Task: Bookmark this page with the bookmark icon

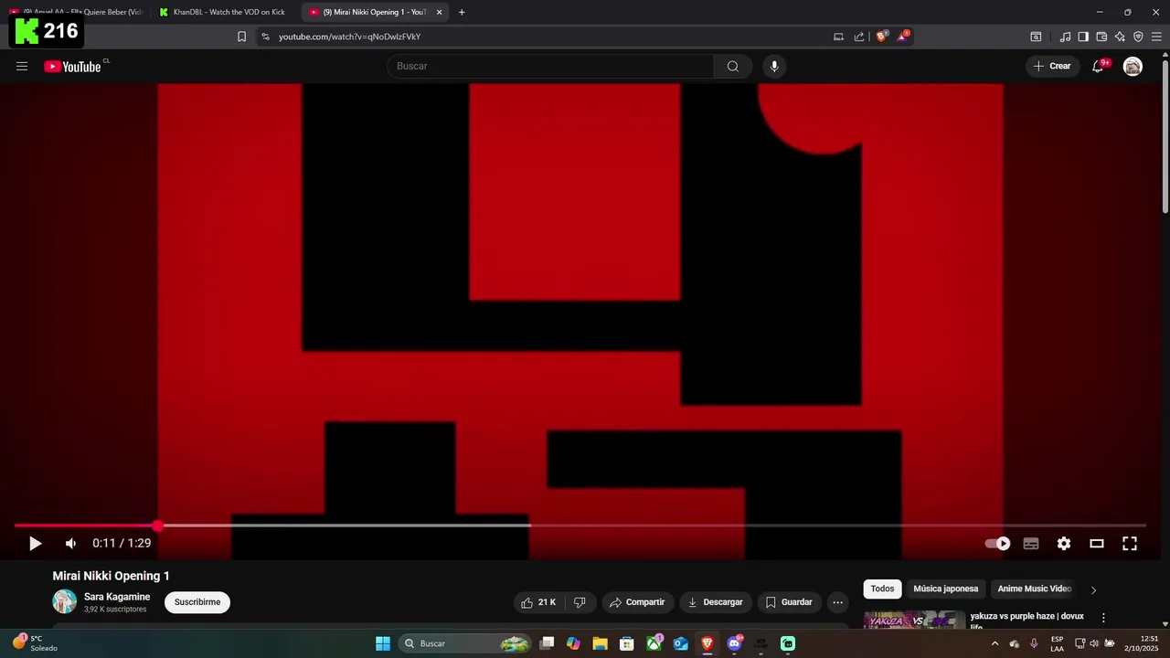Action: click(241, 37)
